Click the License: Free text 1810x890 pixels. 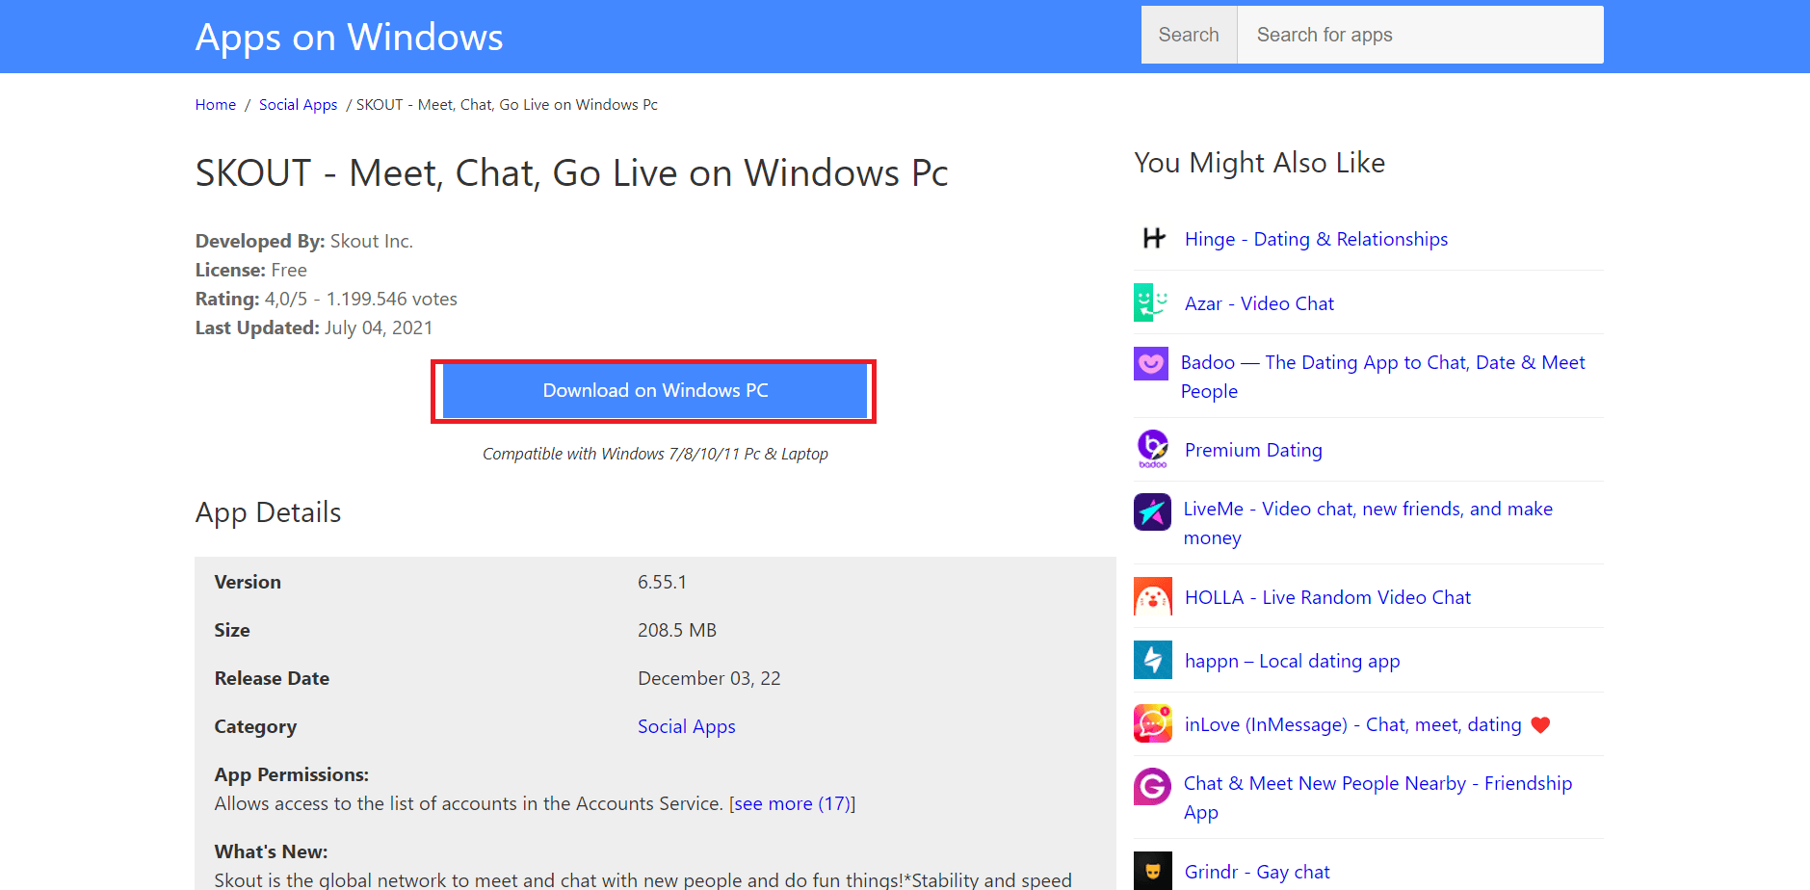coord(251,270)
